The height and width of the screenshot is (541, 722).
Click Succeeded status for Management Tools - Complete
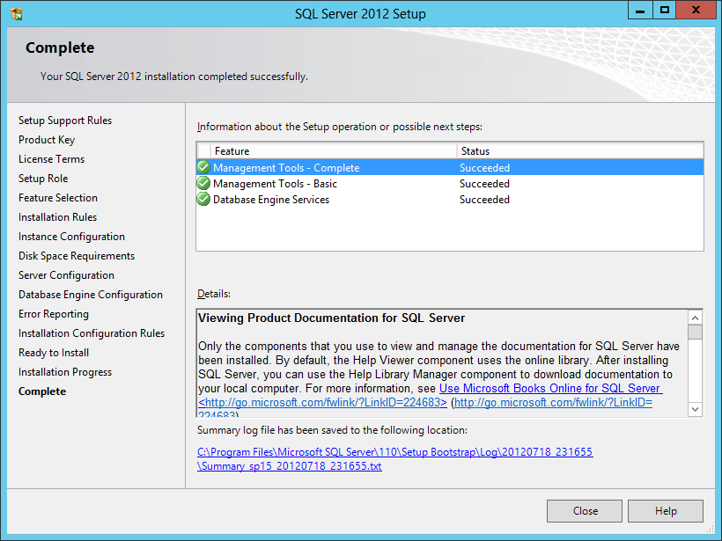point(484,167)
